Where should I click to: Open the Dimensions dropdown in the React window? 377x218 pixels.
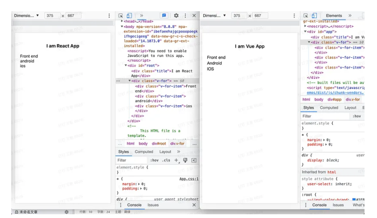(27, 16)
